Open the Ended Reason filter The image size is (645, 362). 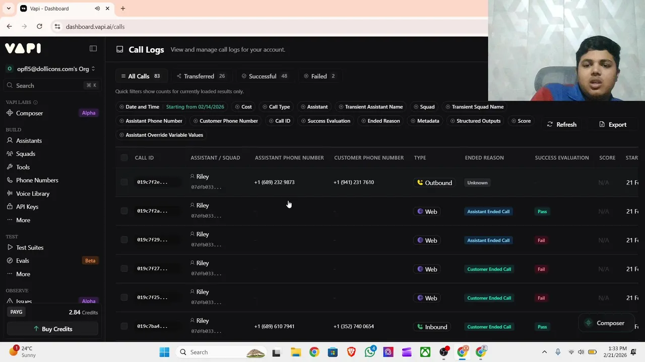coord(380,121)
